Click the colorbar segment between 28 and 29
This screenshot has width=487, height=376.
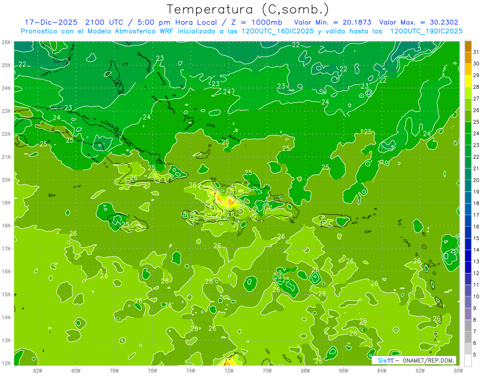click(468, 81)
